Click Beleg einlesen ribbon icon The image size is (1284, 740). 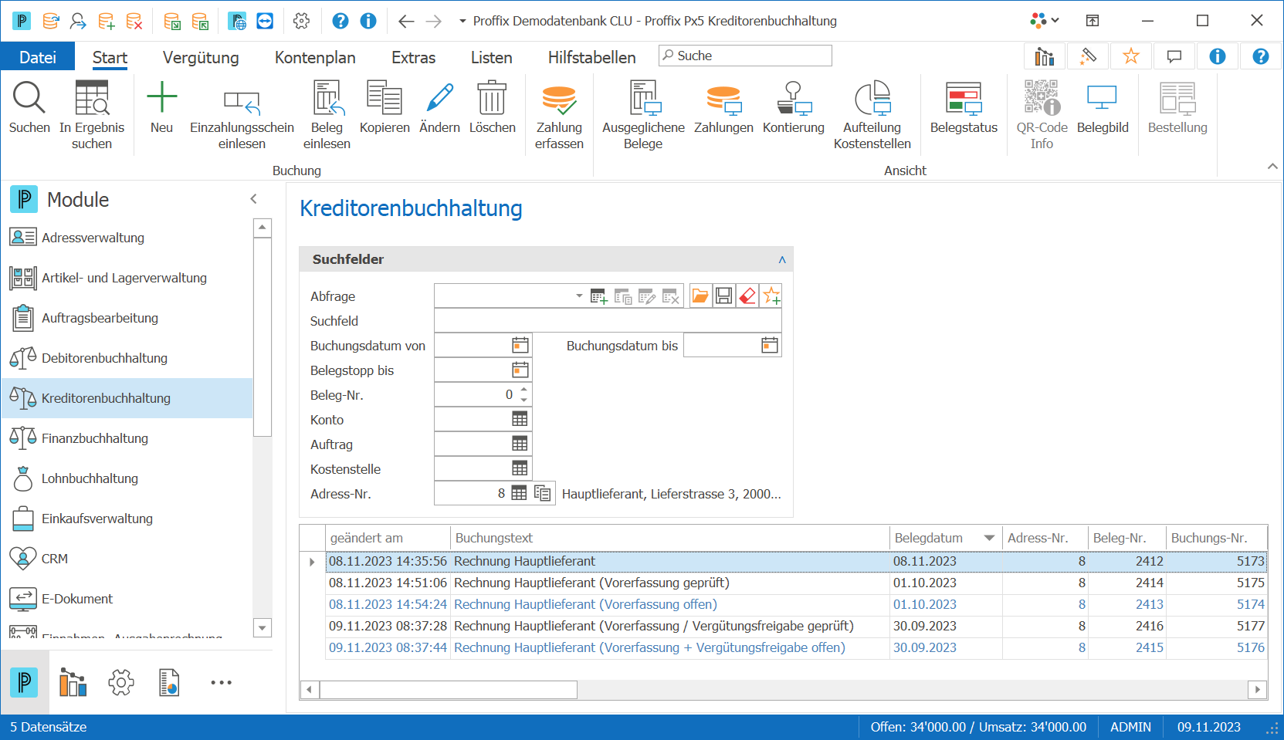[x=327, y=98]
